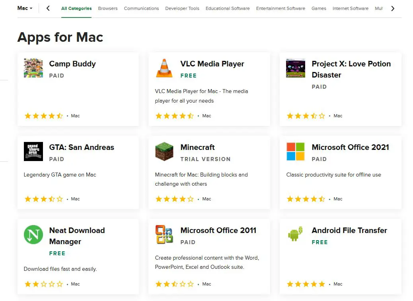Image resolution: width=413 pixels, height=301 pixels.
Task: Expand more categories with the right chevron
Action: coord(393,8)
